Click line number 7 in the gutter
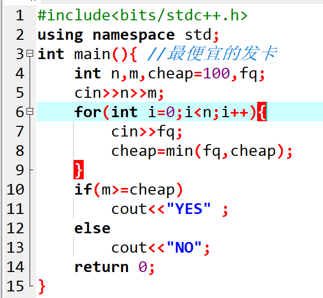This screenshot has height=298, width=323. coord(20,131)
